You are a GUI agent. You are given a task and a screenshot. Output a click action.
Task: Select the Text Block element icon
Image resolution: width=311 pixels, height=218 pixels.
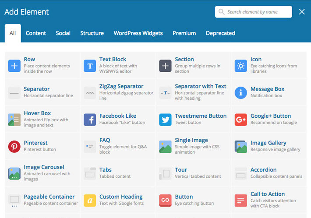tap(90, 66)
